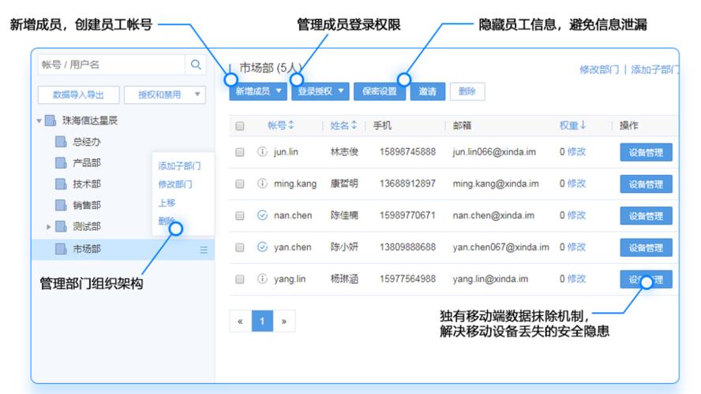
Task: Tick the checkbox for ming.kang row
Action: click(240, 184)
